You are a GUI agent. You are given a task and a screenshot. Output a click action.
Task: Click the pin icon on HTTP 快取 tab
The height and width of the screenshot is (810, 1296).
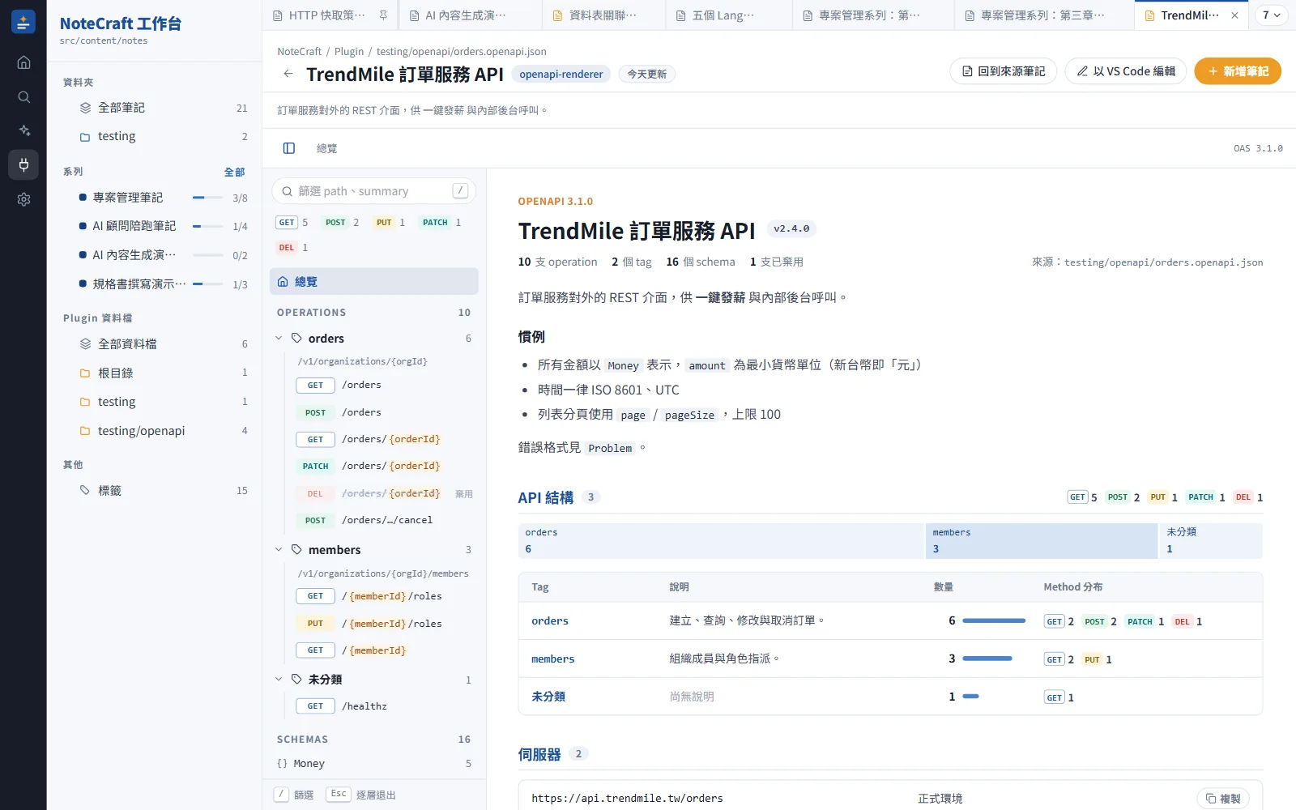(x=383, y=15)
